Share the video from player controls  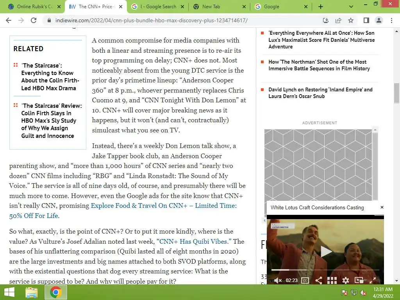[x=319, y=280]
